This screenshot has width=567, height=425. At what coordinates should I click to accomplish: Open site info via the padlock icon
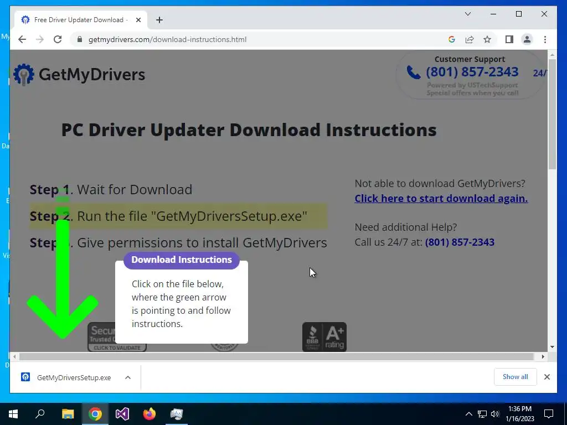tap(80, 39)
